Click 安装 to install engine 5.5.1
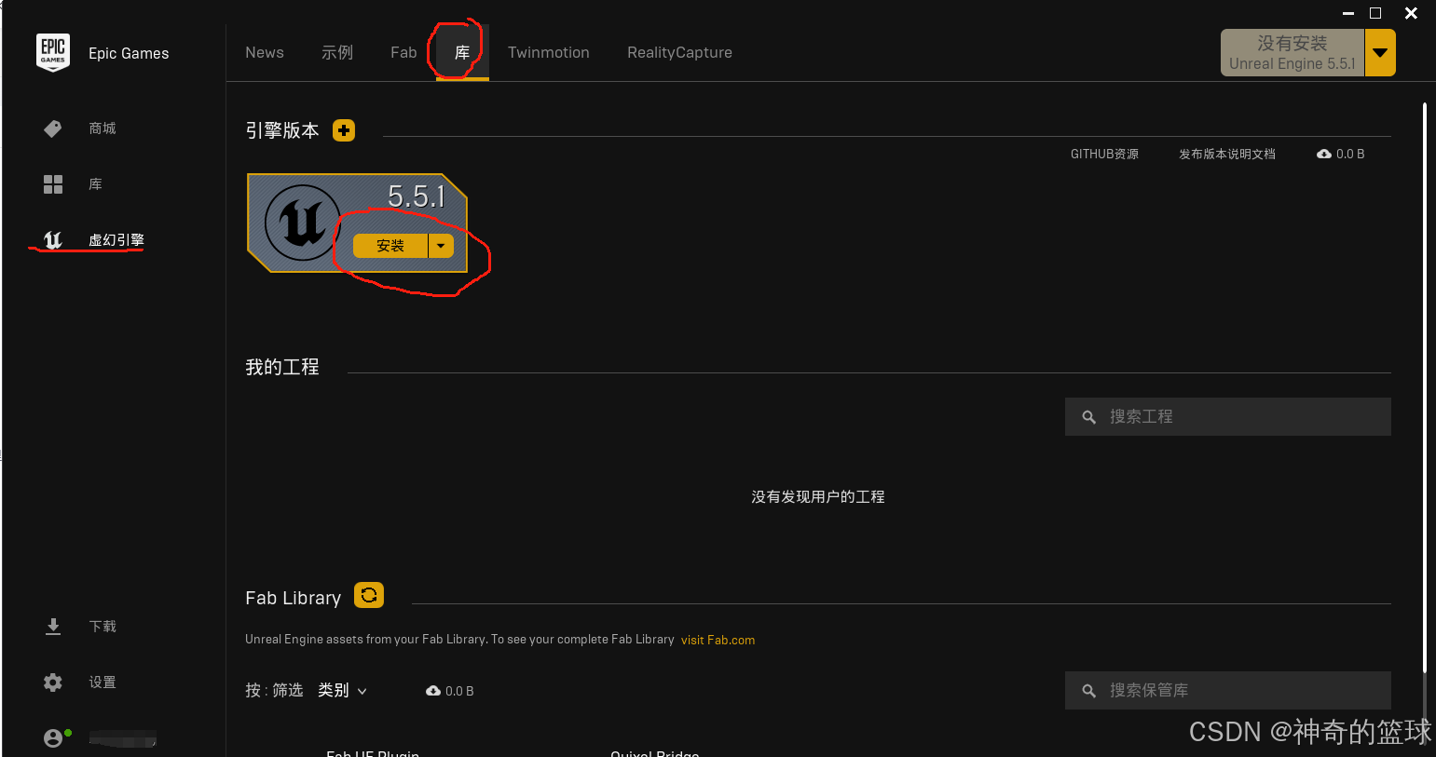This screenshot has width=1436, height=757. click(390, 246)
